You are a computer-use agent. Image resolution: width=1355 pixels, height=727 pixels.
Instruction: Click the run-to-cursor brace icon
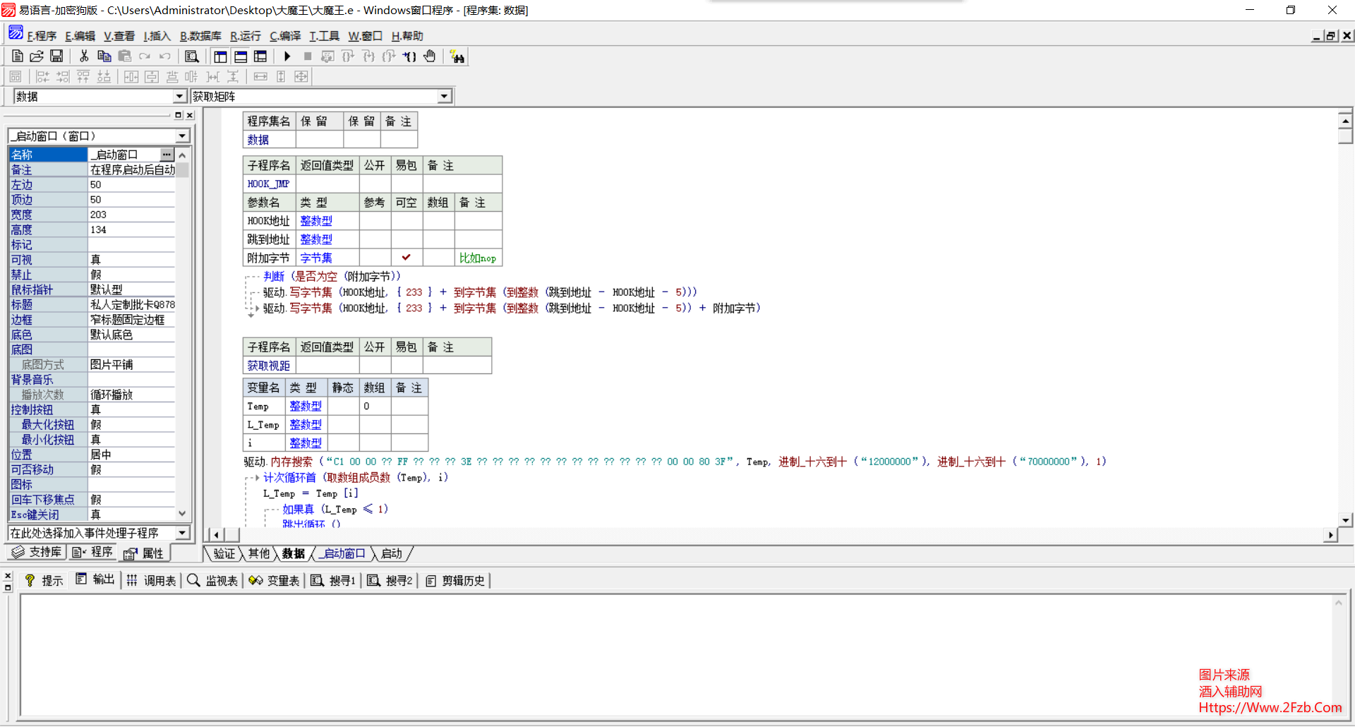[x=409, y=56]
